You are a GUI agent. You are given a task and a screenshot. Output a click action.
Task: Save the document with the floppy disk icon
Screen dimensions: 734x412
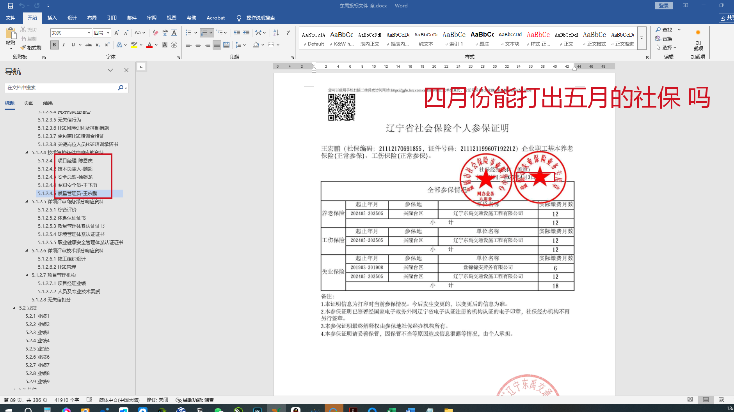tap(11, 6)
